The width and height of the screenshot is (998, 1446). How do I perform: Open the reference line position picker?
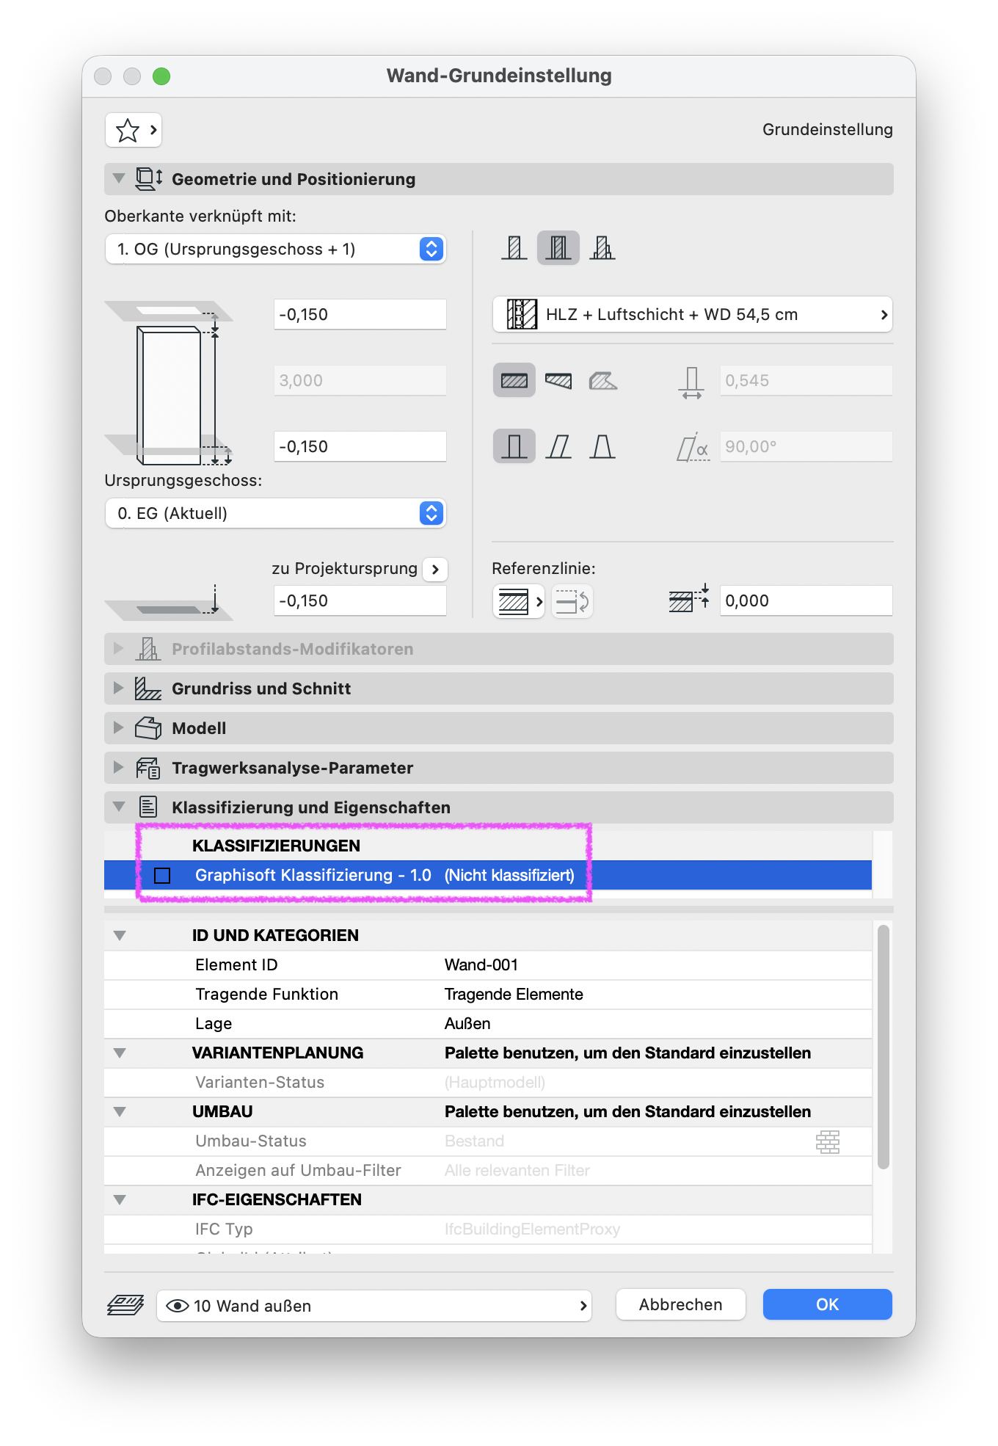pos(519,602)
